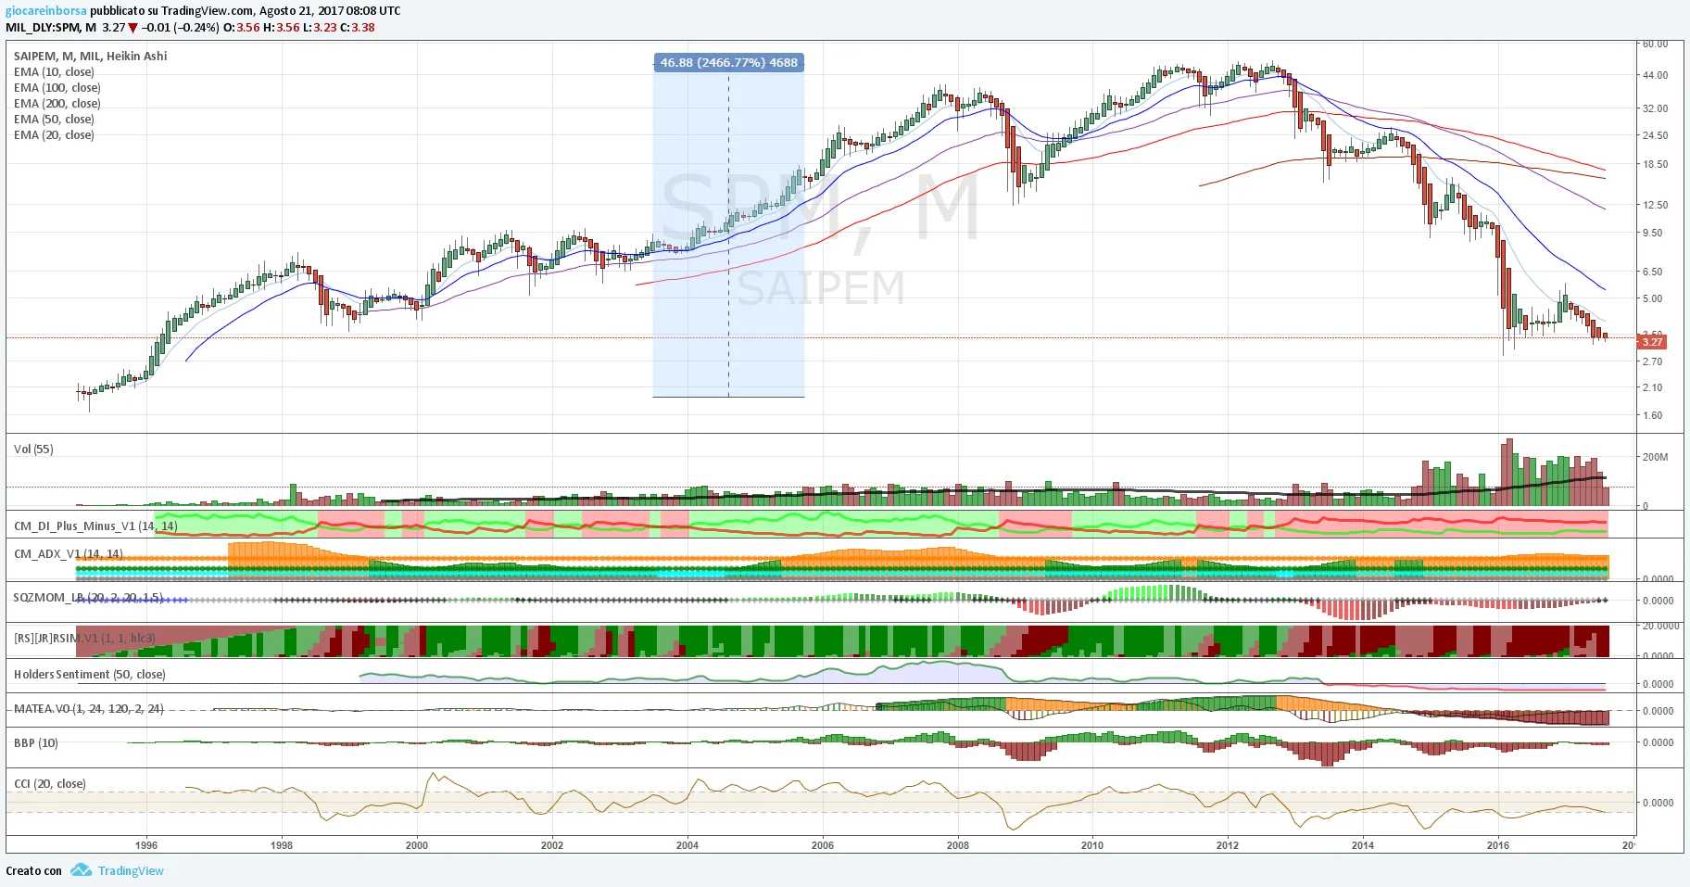The image size is (1690, 887).
Task: Click the 2.10 price axis label
Action: click(x=1652, y=387)
